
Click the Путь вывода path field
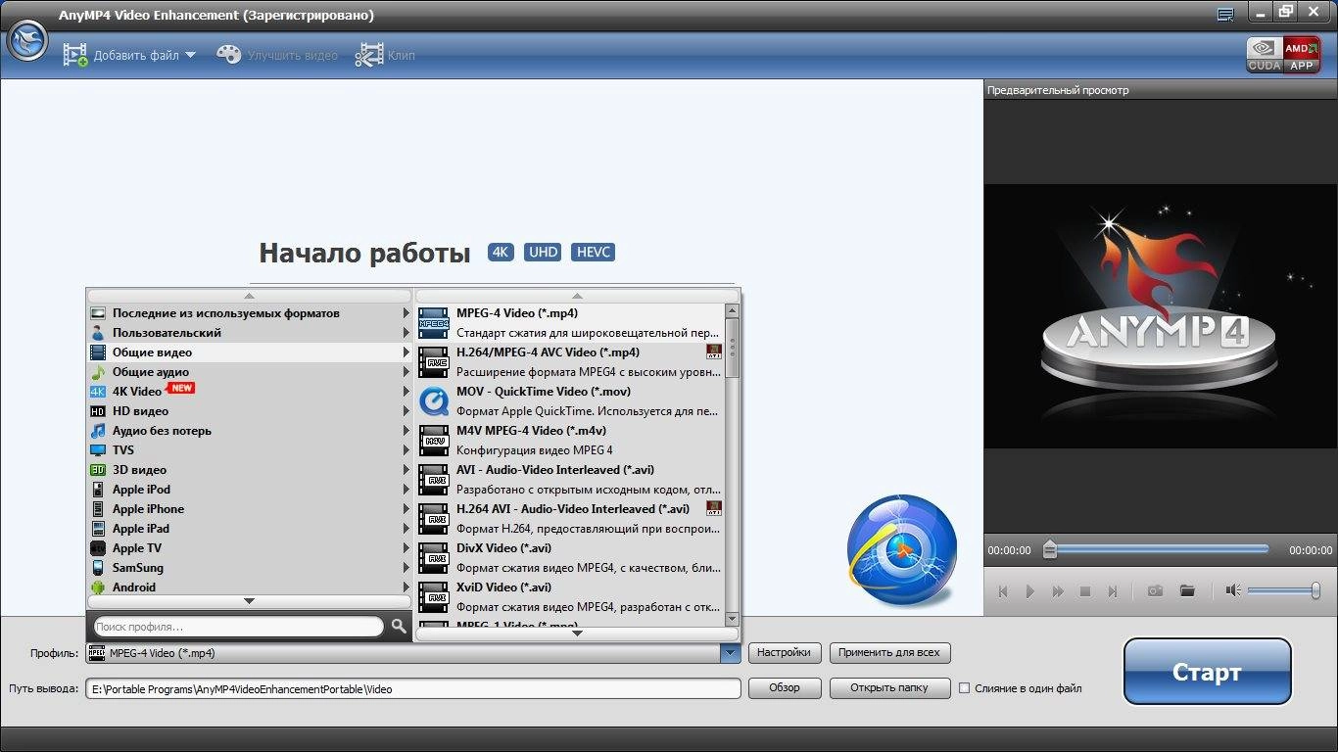coord(413,688)
